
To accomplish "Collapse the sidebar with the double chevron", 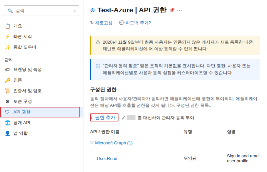I will pos(74,11).
